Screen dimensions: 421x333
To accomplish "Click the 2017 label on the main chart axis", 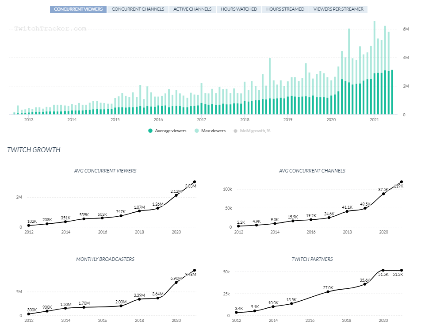I will pos(201,120).
